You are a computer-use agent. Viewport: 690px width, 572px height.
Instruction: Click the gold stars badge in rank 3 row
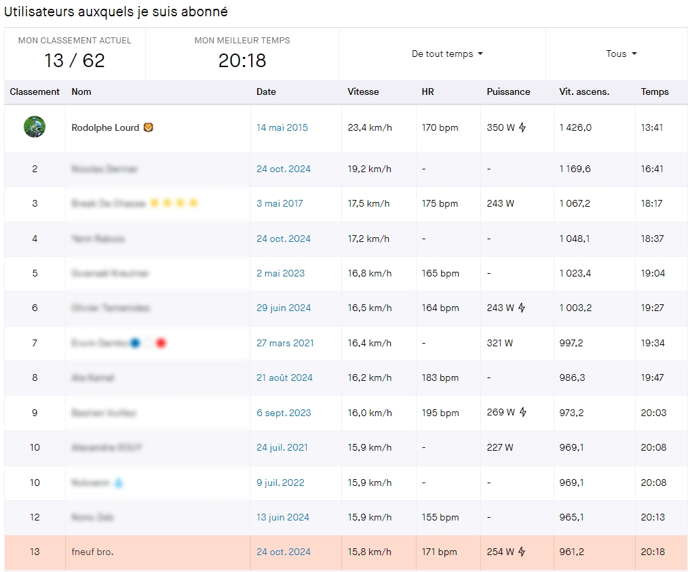174,203
